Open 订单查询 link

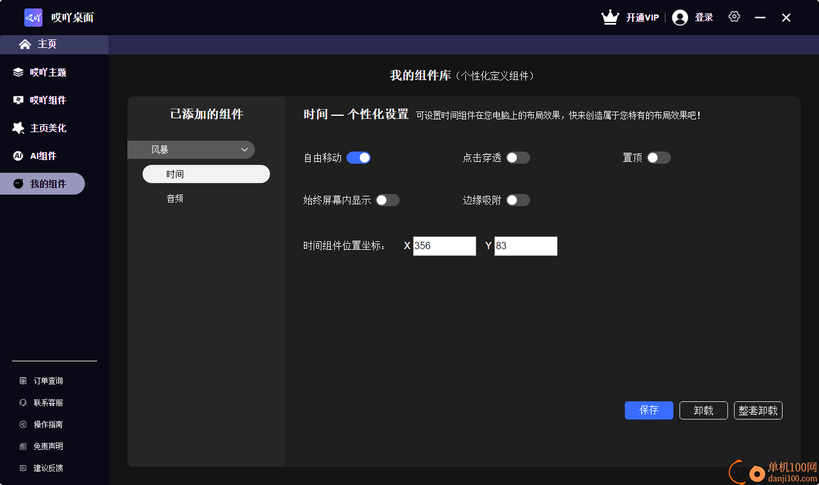[48, 381]
